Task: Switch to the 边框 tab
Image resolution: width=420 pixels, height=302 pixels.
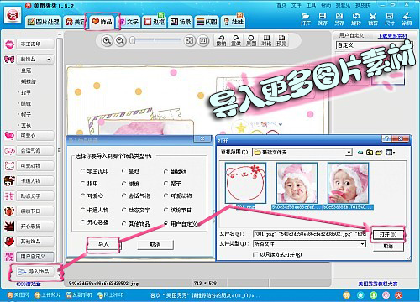Action: (155, 22)
